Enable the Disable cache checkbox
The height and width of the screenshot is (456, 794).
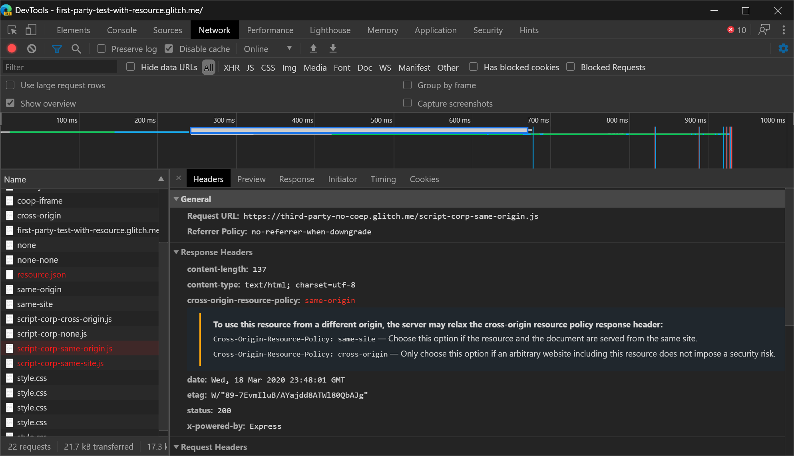[x=169, y=48]
